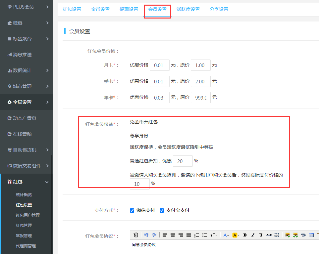Click the redo icon in the editor toolbar
319x254 pixels.
(154, 235)
